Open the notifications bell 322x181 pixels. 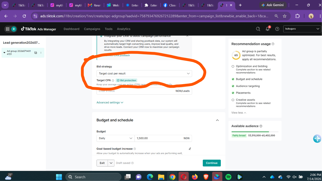(267, 29)
